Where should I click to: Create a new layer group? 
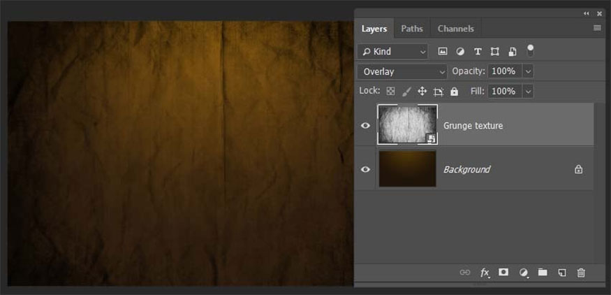[543, 273]
